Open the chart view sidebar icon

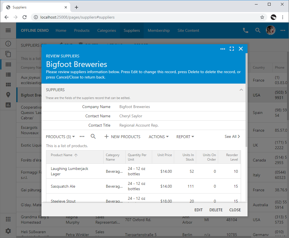pyautogui.click(x=8, y=105)
